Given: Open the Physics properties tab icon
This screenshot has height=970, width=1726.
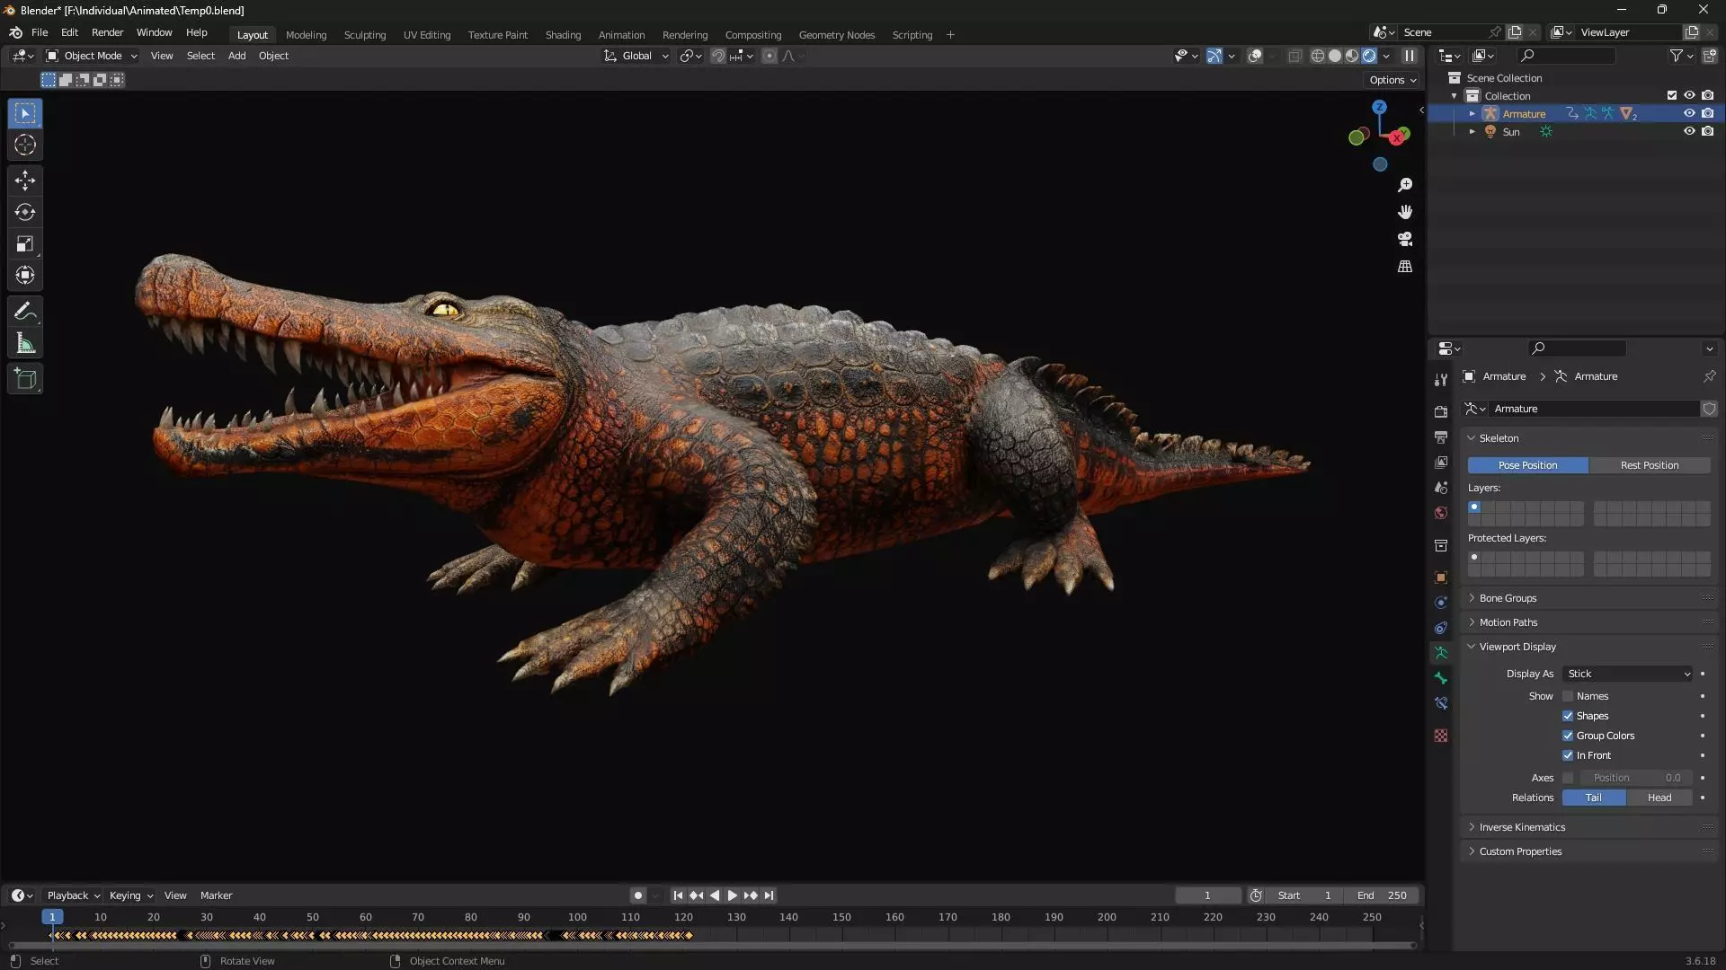Looking at the screenshot, I should 1441,603.
